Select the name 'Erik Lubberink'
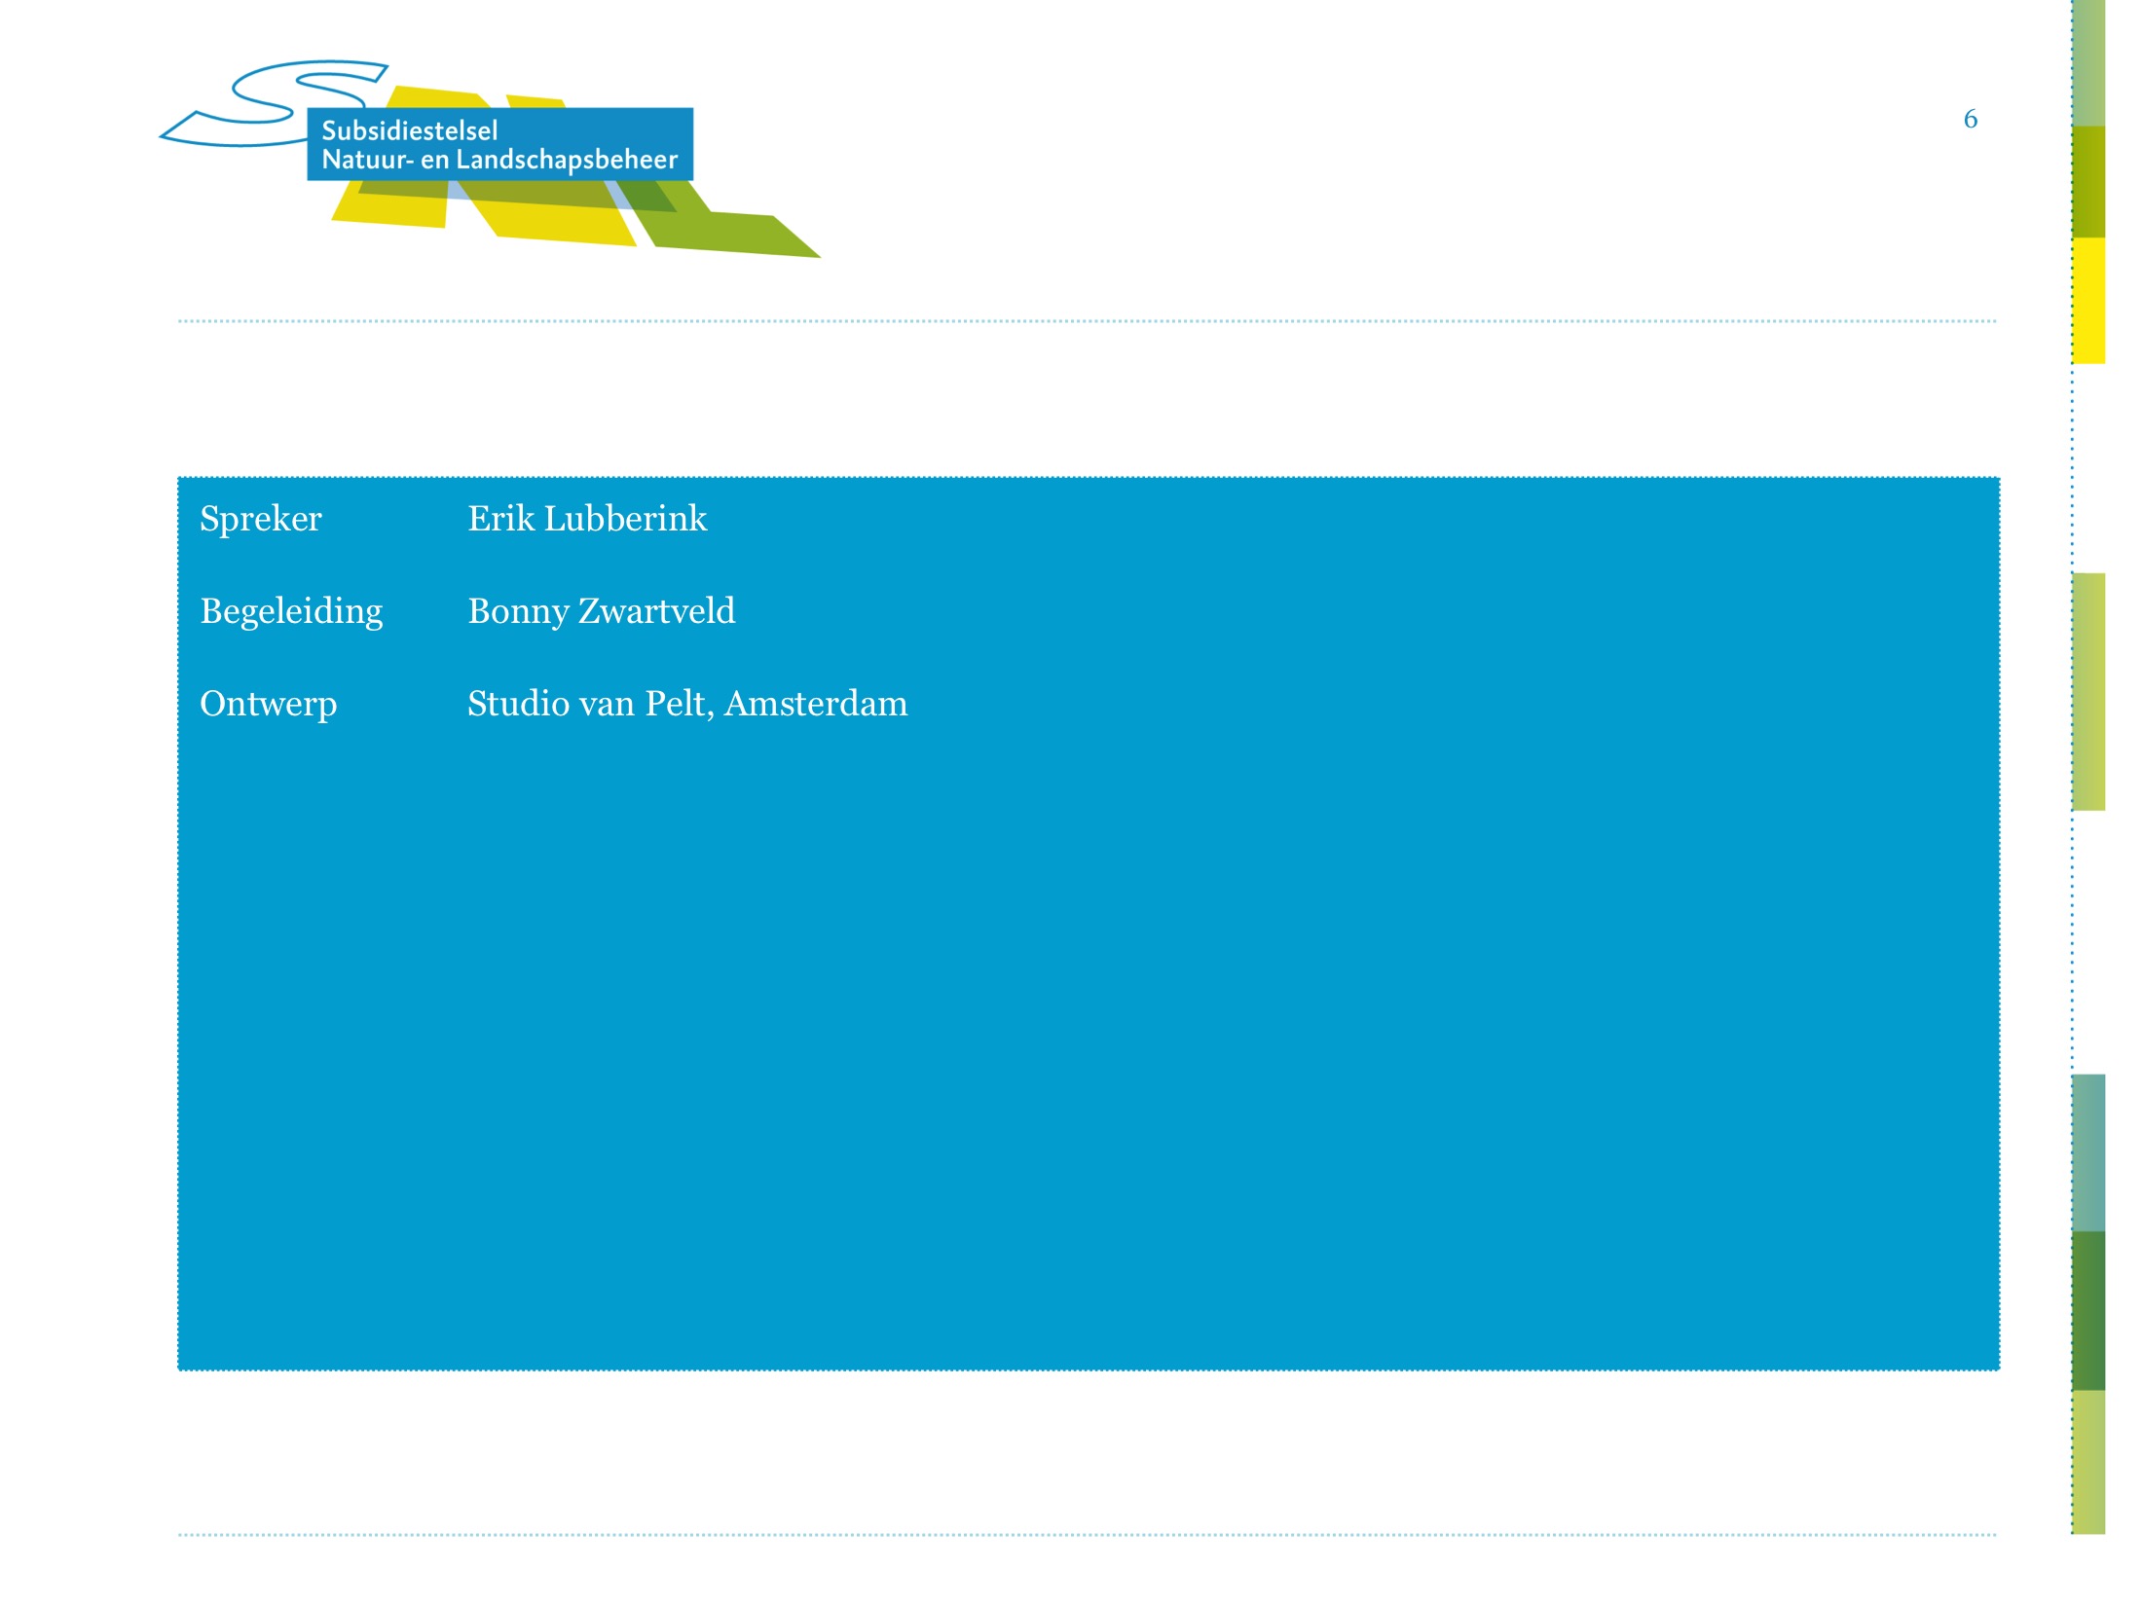2142x1606 pixels. coord(587,518)
